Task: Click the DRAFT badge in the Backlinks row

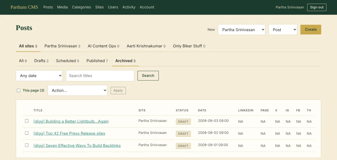Action: click(x=183, y=146)
